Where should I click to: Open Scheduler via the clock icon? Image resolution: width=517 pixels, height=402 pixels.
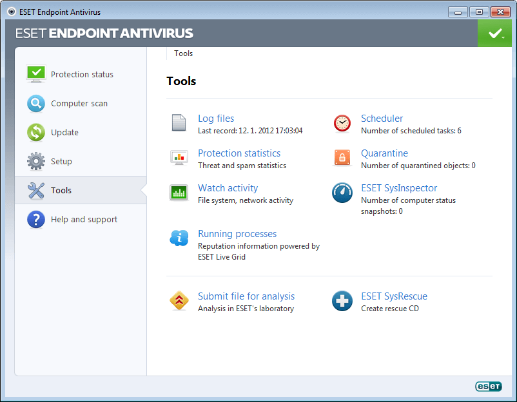[342, 122]
